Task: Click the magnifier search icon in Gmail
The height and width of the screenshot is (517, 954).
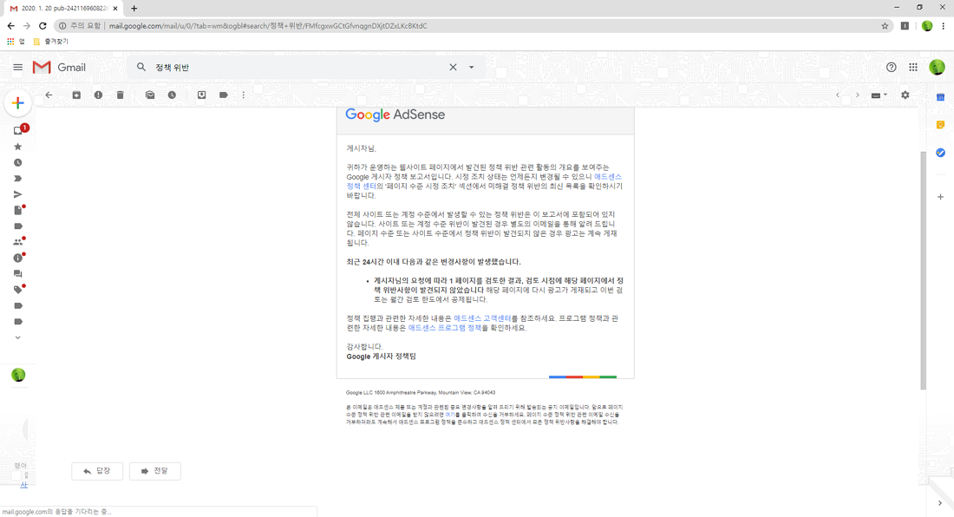Action: coord(141,67)
